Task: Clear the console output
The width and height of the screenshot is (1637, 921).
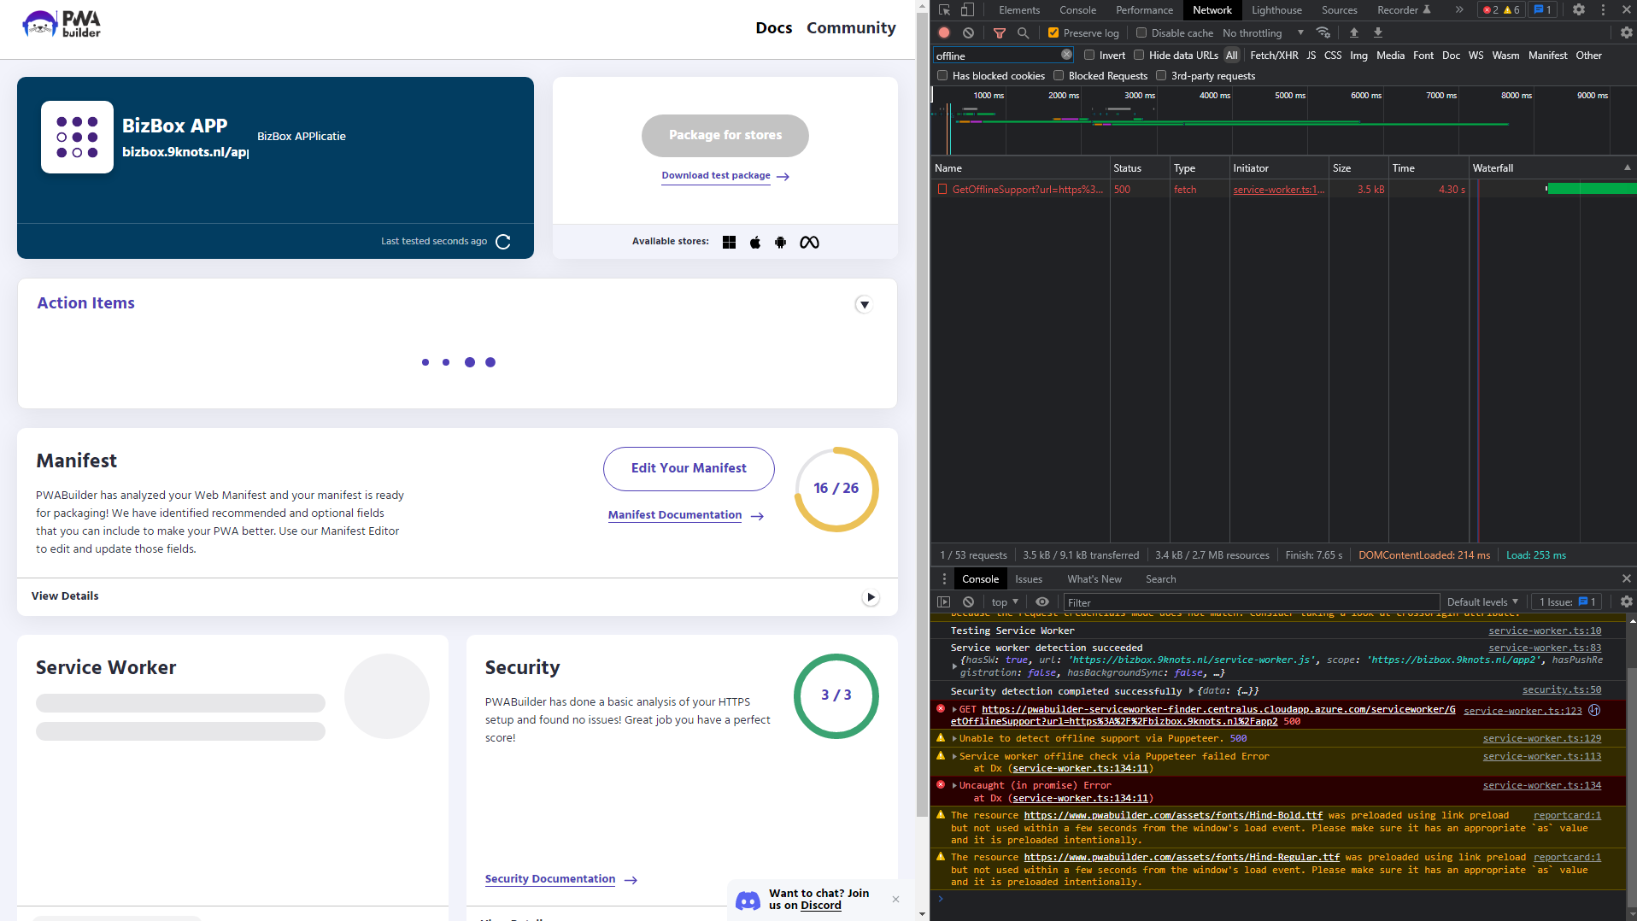Action: (968, 601)
